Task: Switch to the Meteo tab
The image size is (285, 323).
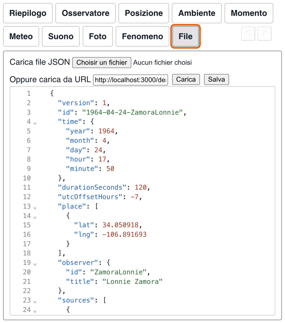Action: click(x=21, y=37)
